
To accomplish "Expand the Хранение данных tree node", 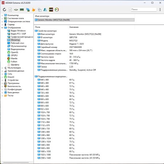I will pyautogui.click(x=2, y=71).
